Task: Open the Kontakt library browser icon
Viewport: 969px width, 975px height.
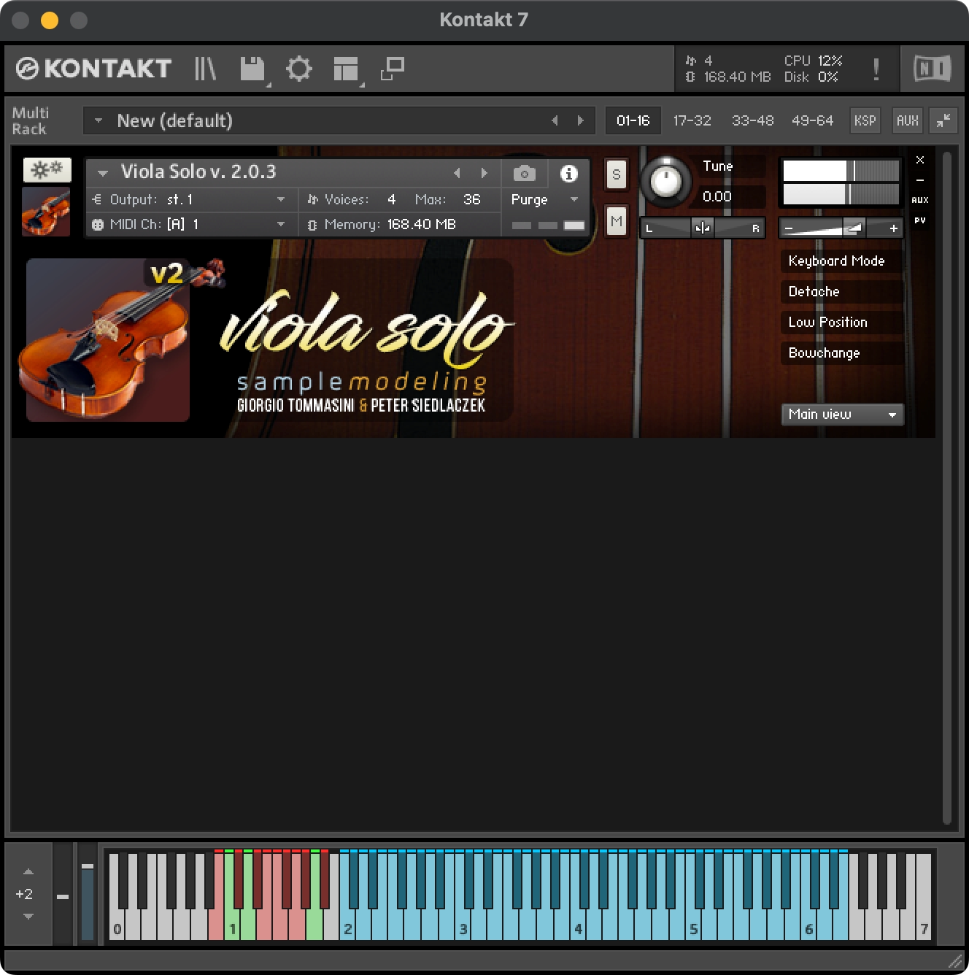Action: pos(205,69)
